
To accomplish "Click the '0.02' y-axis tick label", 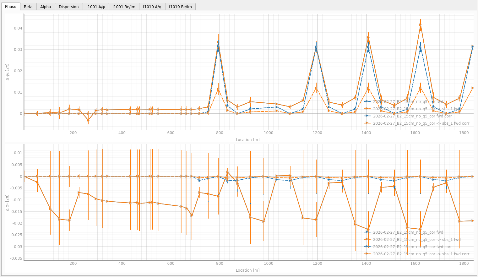I will click(18, 71).
